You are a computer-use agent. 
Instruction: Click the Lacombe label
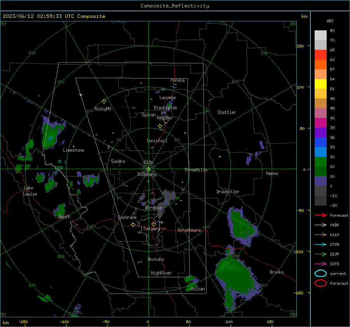click(x=168, y=98)
